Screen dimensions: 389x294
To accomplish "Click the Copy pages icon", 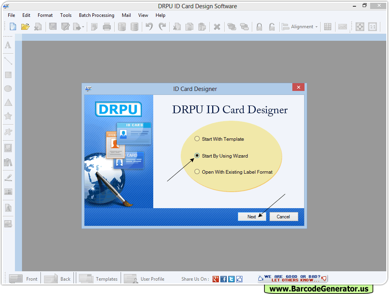I will 189,27.
